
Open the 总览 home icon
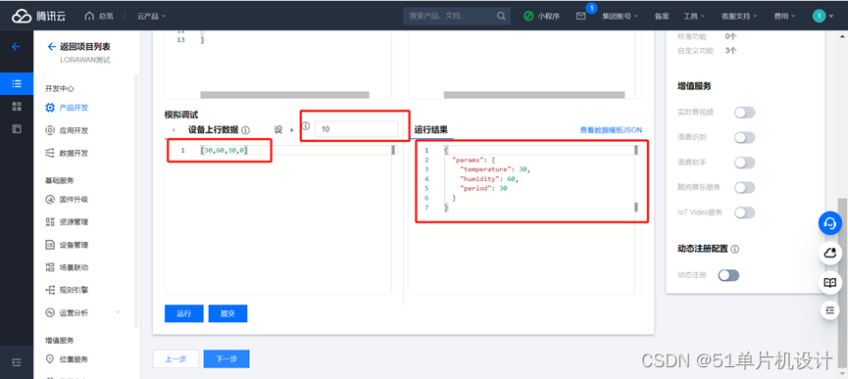pyautogui.click(x=89, y=16)
